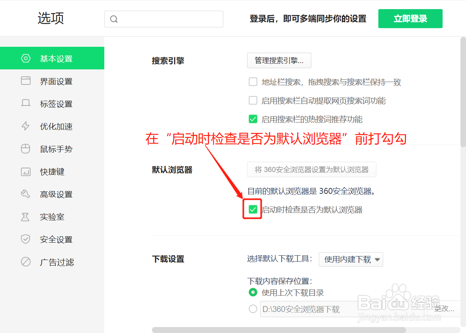Switch to 优化加速 settings
Image resolution: width=466 pixels, height=333 pixels.
52,126
